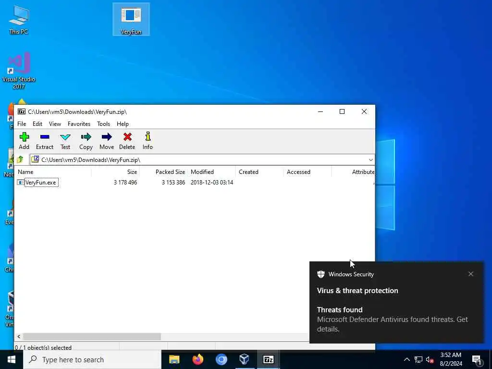Open VirtualBox from the taskbar
Screen dimensions: 492x369
245,359
